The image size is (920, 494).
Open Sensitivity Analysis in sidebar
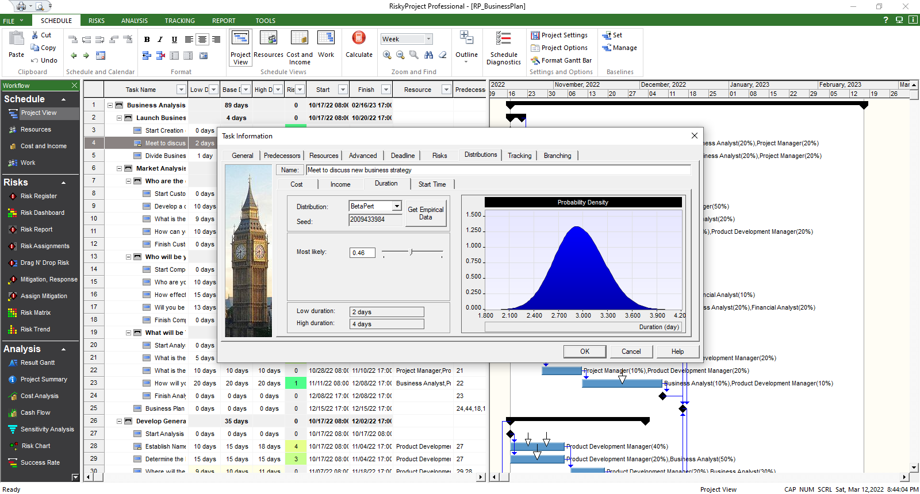(47, 429)
